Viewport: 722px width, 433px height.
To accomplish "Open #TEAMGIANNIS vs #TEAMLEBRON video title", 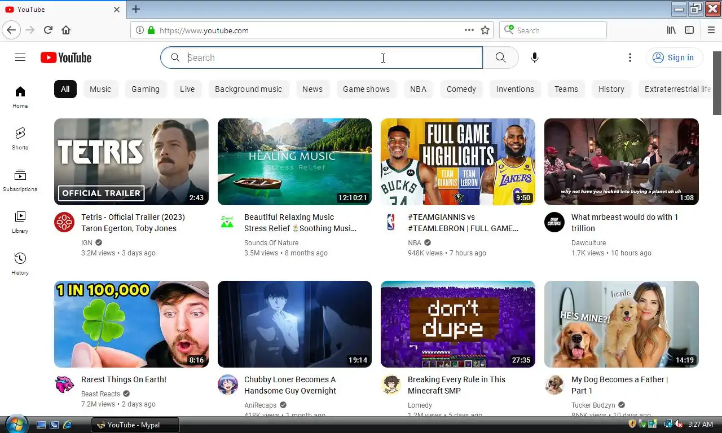I will (463, 223).
